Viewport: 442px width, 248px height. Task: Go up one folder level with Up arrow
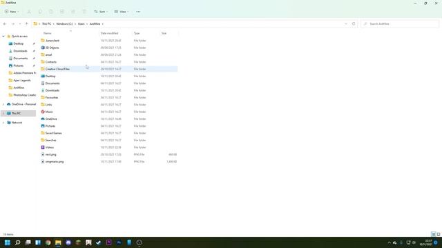tap(26, 24)
